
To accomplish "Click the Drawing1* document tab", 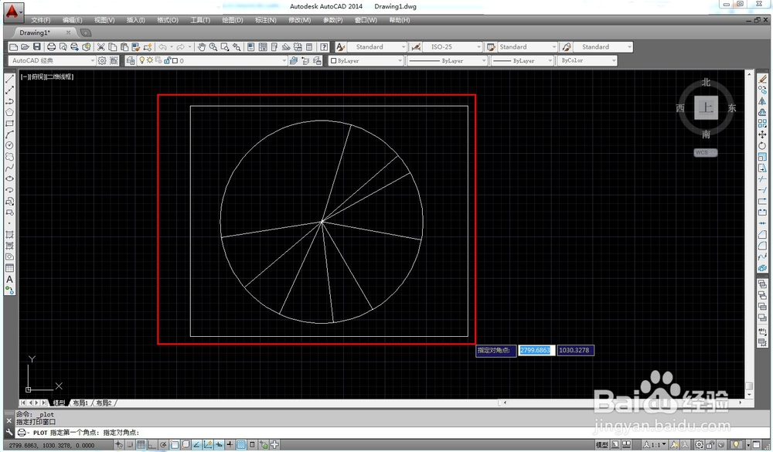I will tap(35, 32).
